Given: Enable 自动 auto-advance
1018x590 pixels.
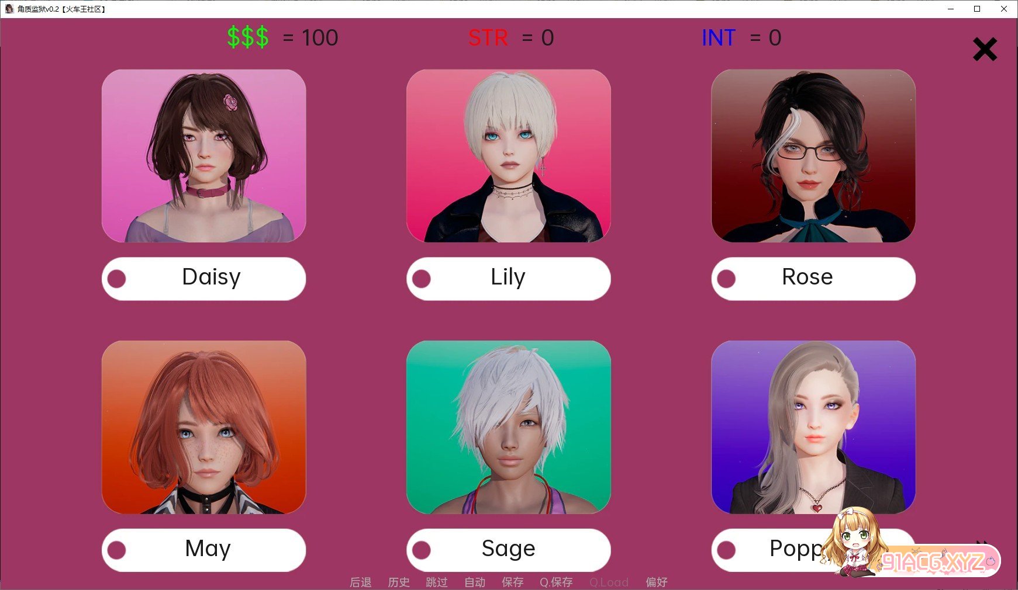Looking at the screenshot, I should point(475,582).
